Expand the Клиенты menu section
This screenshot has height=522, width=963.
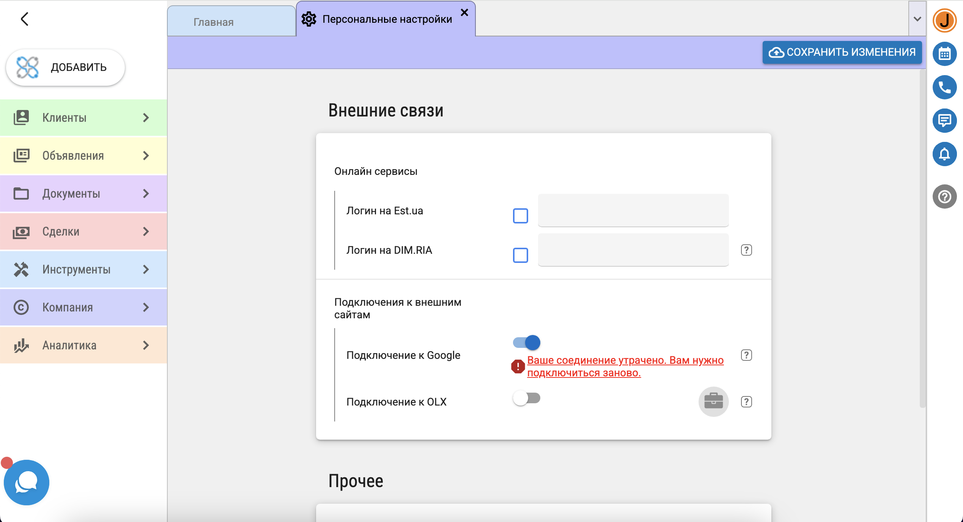click(83, 118)
